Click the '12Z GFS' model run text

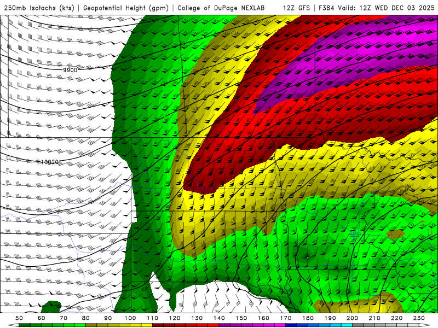(x=296, y=8)
